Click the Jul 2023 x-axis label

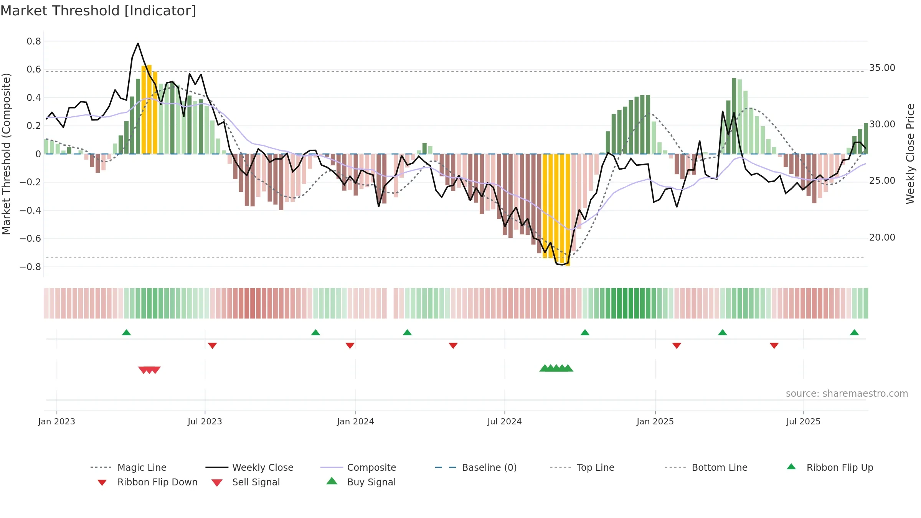pos(205,421)
